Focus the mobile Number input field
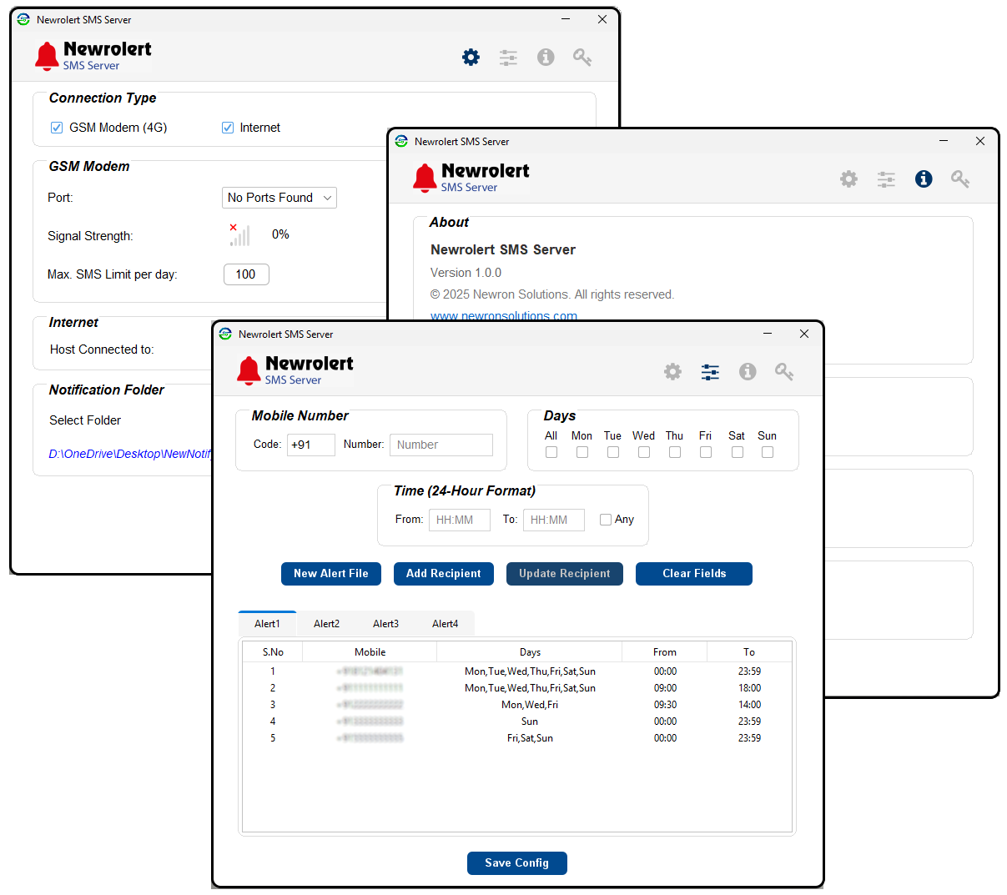The height and width of the screenshot is (895, 1007). 441,445
